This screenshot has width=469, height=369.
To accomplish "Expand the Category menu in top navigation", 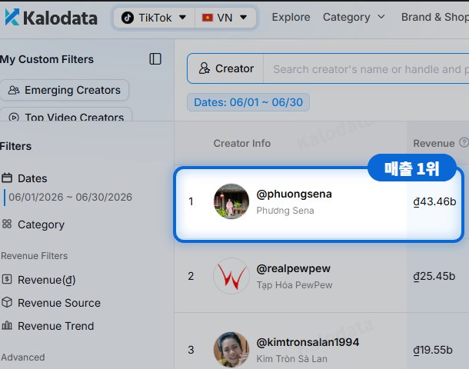I will click(x=354, y=17).
